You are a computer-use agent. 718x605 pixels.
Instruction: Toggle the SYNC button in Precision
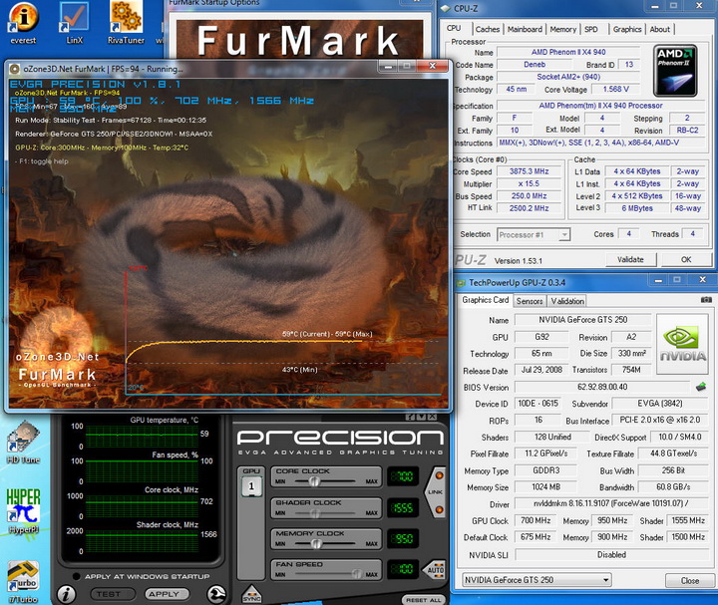point(252,594)
